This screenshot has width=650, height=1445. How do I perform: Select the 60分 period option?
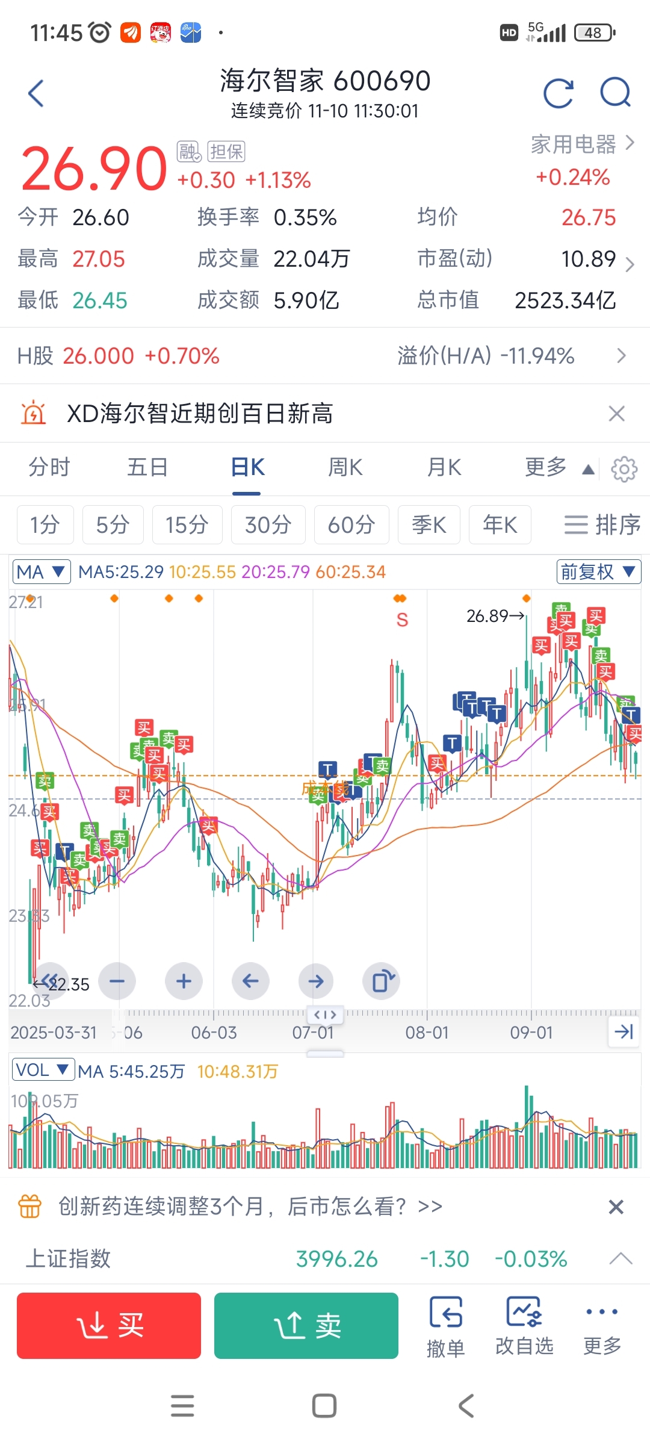351,525
